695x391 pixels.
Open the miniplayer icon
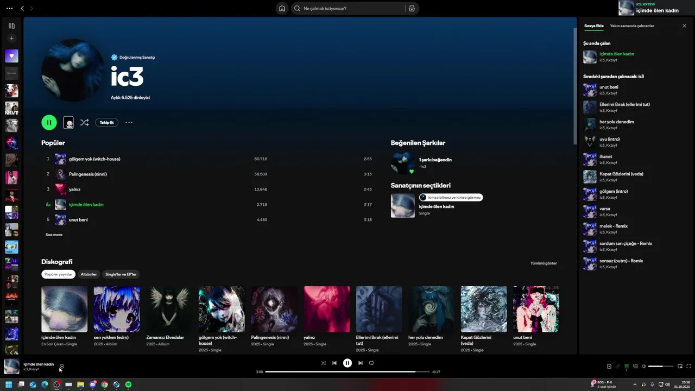(680, 367)
